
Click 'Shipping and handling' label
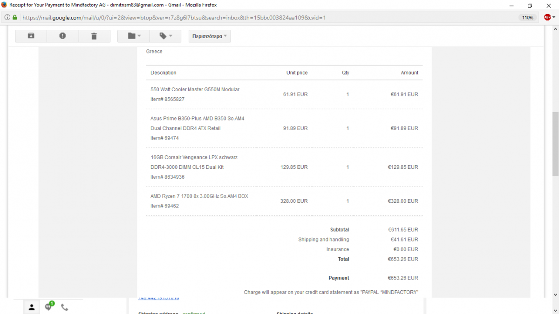point(324,240)
